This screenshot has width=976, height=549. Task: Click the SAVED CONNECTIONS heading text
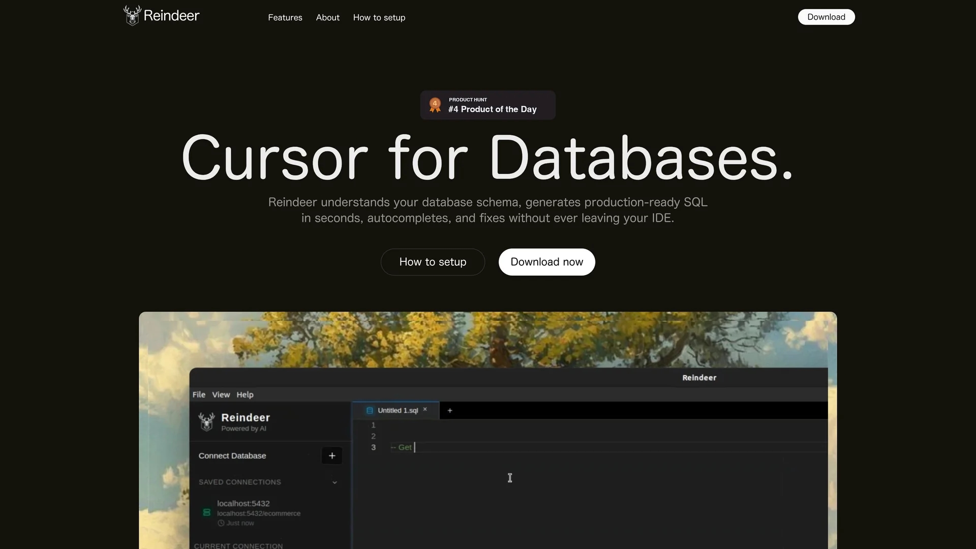[x=240, y=482]
